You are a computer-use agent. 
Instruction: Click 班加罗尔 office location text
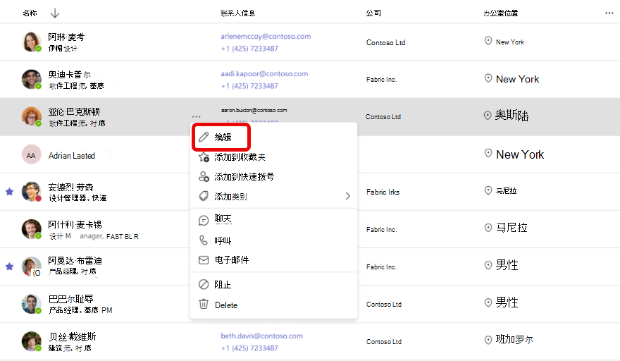point(514,340)
